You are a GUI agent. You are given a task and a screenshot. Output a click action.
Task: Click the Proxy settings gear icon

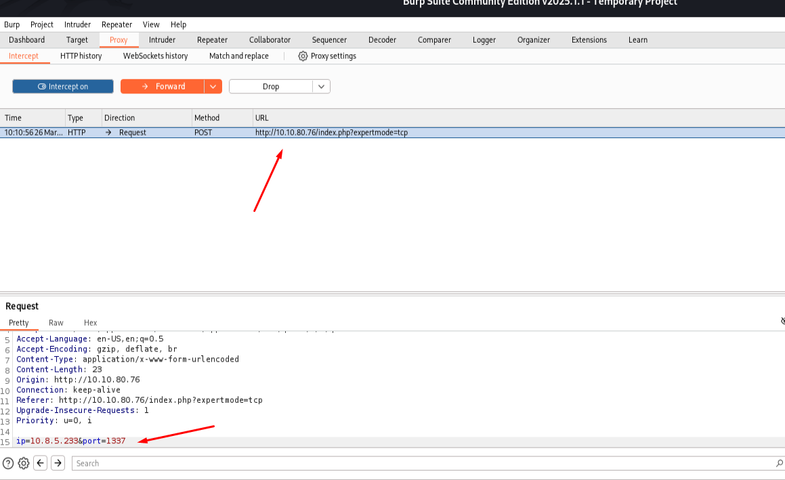(x=303, y=56)
